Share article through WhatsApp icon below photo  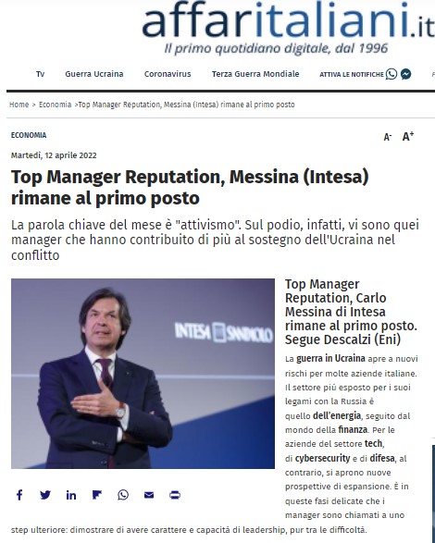(123, 495)
